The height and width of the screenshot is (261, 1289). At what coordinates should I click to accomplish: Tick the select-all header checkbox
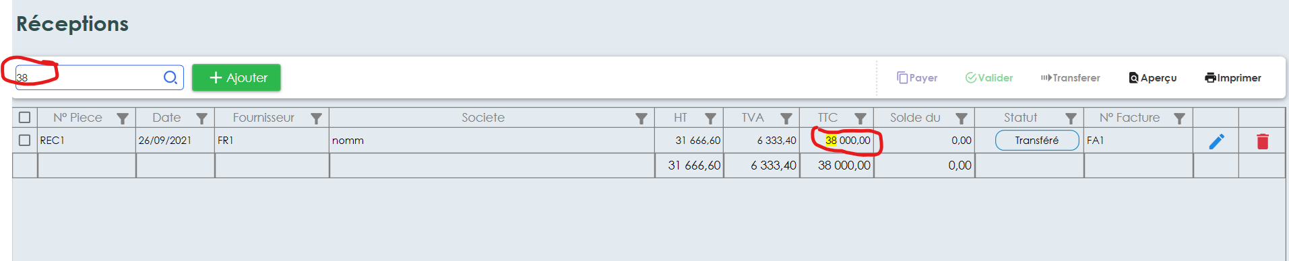25,117
